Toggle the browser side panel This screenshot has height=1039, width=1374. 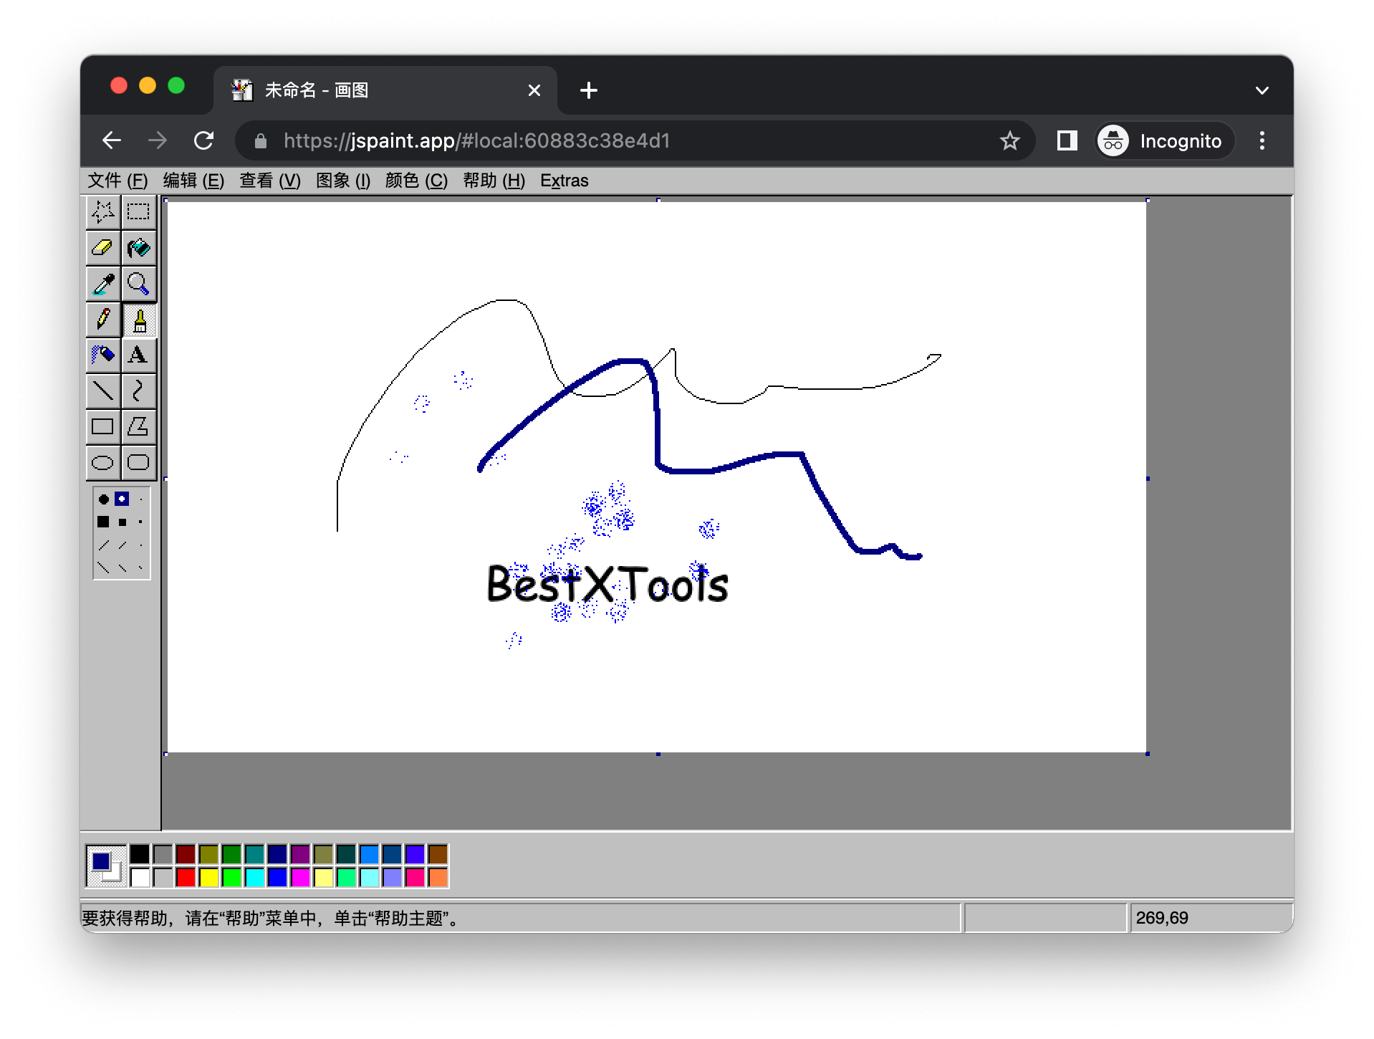pos(1067,140)
